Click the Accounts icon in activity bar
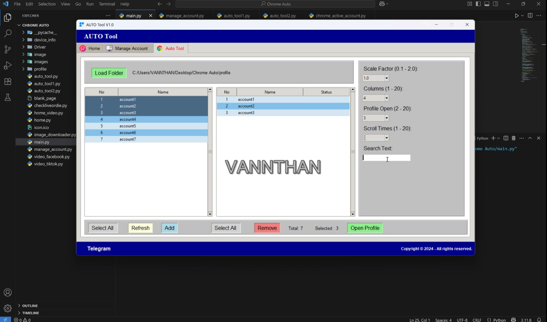Image resolution: width=547 pixels, height=322 pixels. coord(8,293)
